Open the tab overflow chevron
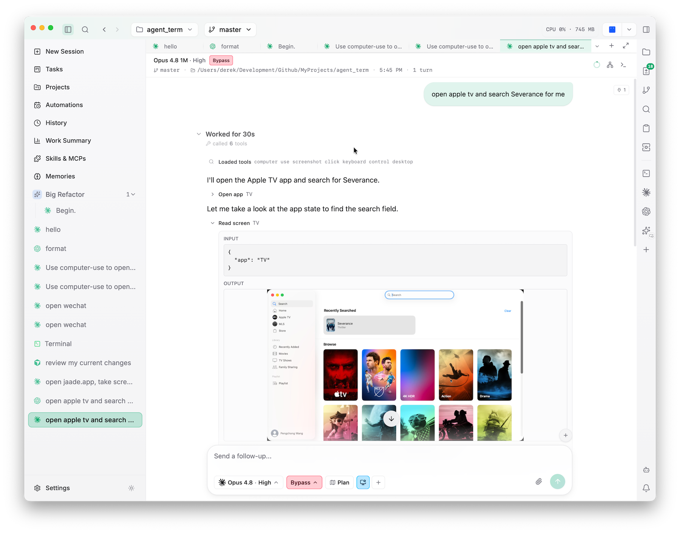Image resolution: width=680 pixels, height=533 pixels. (597, 46)
